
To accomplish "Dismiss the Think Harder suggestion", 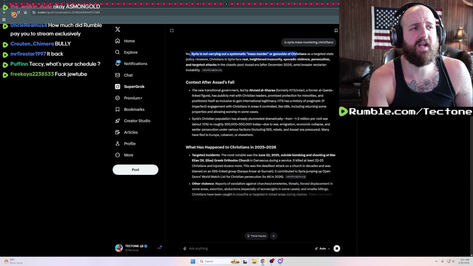I will tap(273, 236).
